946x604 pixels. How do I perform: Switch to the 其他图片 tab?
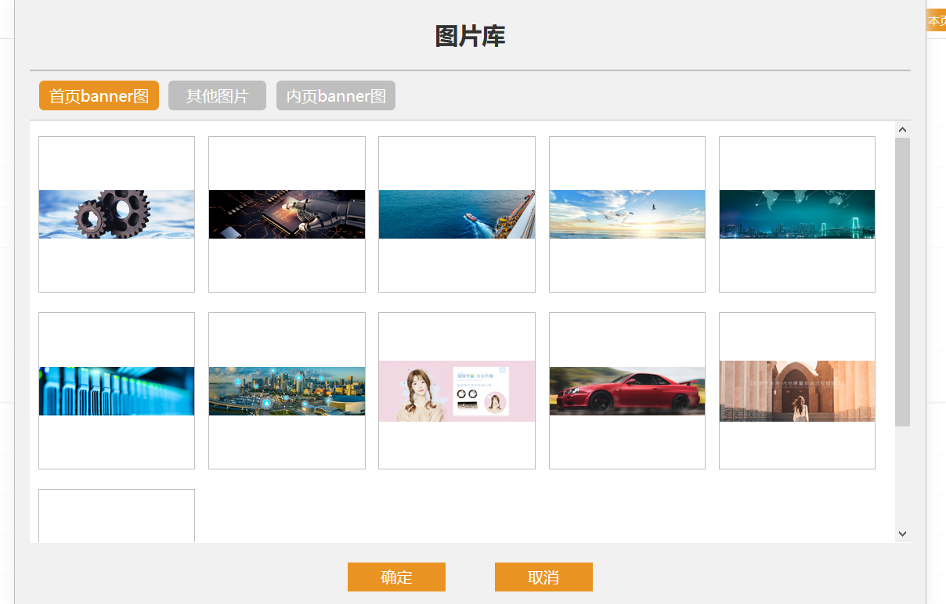click(217, 95)
